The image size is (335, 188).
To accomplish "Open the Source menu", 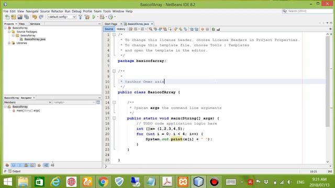I will pyautogui.click(x=45, y=11).
